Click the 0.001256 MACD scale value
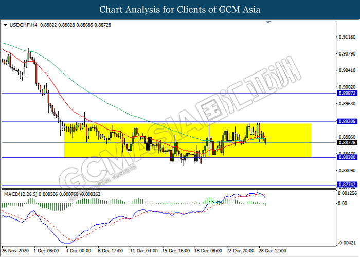The image size is (360, 257). [347, 193]
